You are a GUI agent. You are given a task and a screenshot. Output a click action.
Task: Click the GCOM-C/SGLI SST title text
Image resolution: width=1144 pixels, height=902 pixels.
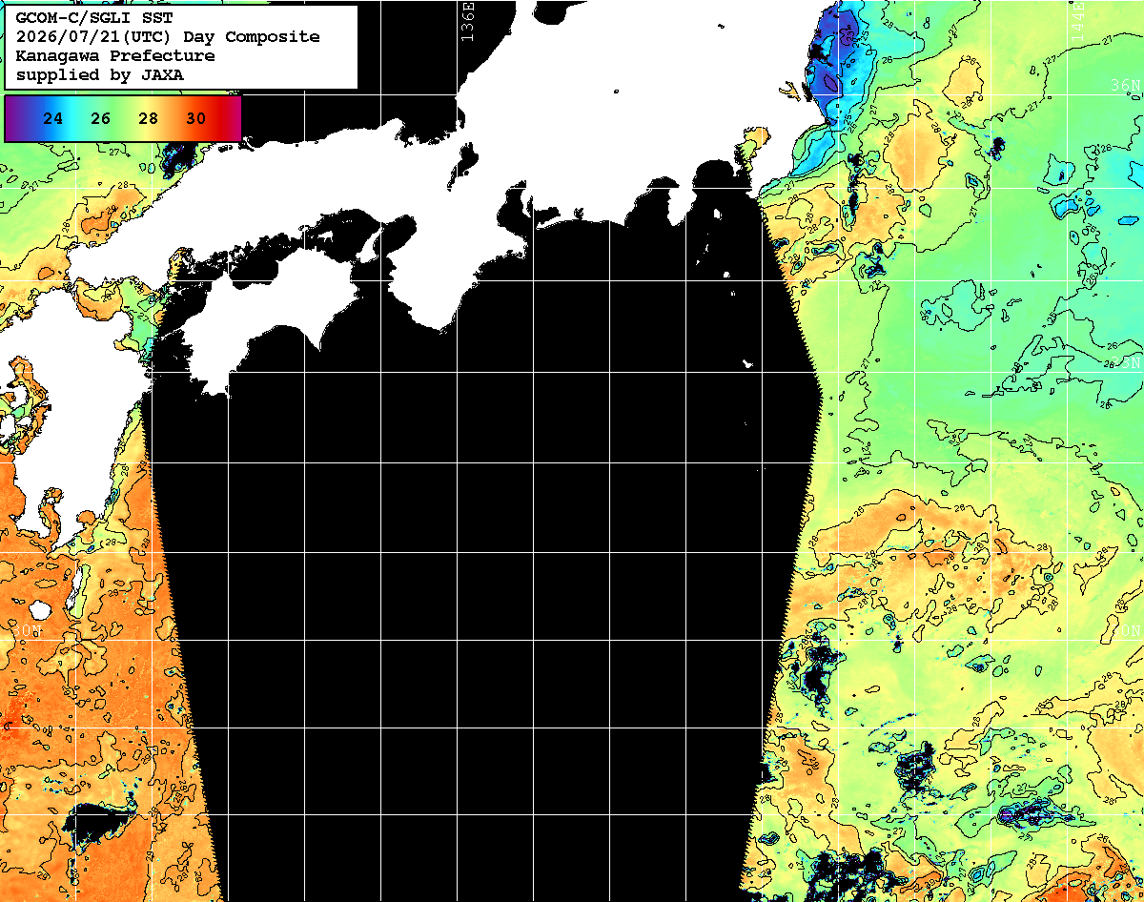pyautogui.click(x=95, y=17)
